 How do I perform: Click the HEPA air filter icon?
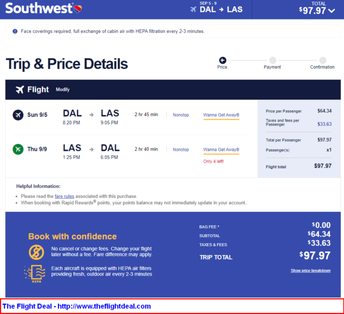pyautogui.click(x=35, y=274)
